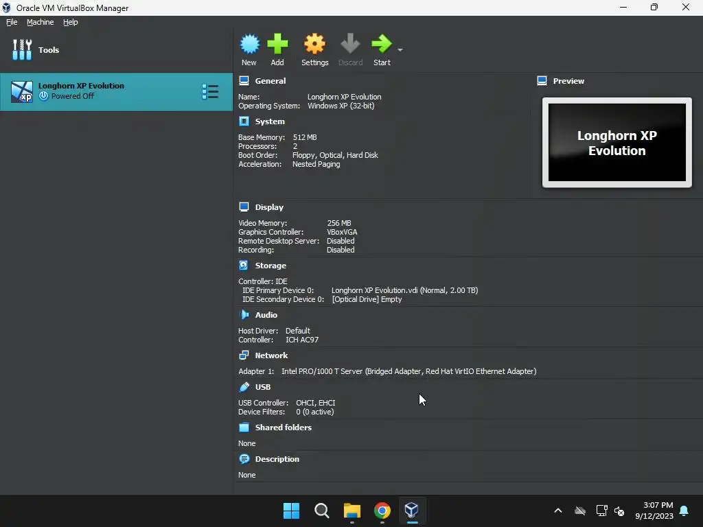The width and height of the screenshot is (703, 527).
Task: Open Google Chrome from taskbar
Action: point(382,511)
